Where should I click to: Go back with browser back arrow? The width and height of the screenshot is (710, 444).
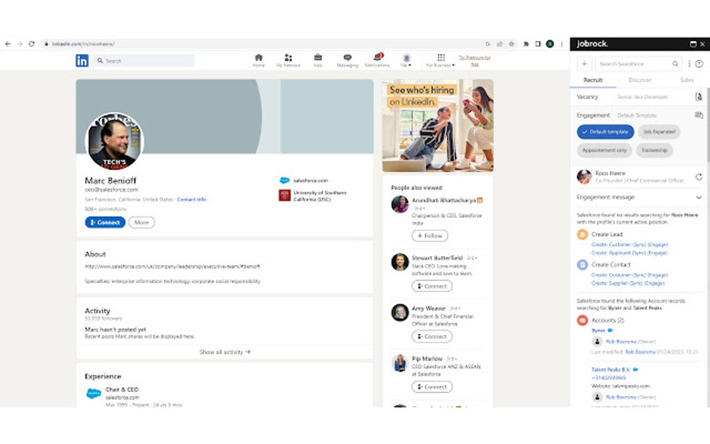[8, 44]
